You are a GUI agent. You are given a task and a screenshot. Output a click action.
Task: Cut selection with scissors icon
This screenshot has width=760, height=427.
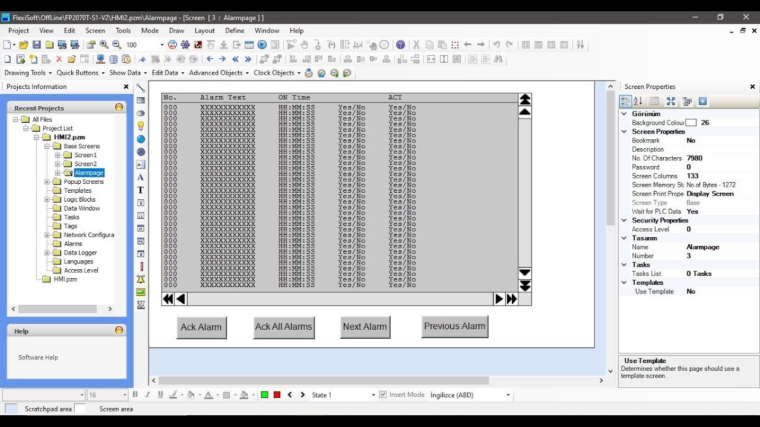(416, 44)
